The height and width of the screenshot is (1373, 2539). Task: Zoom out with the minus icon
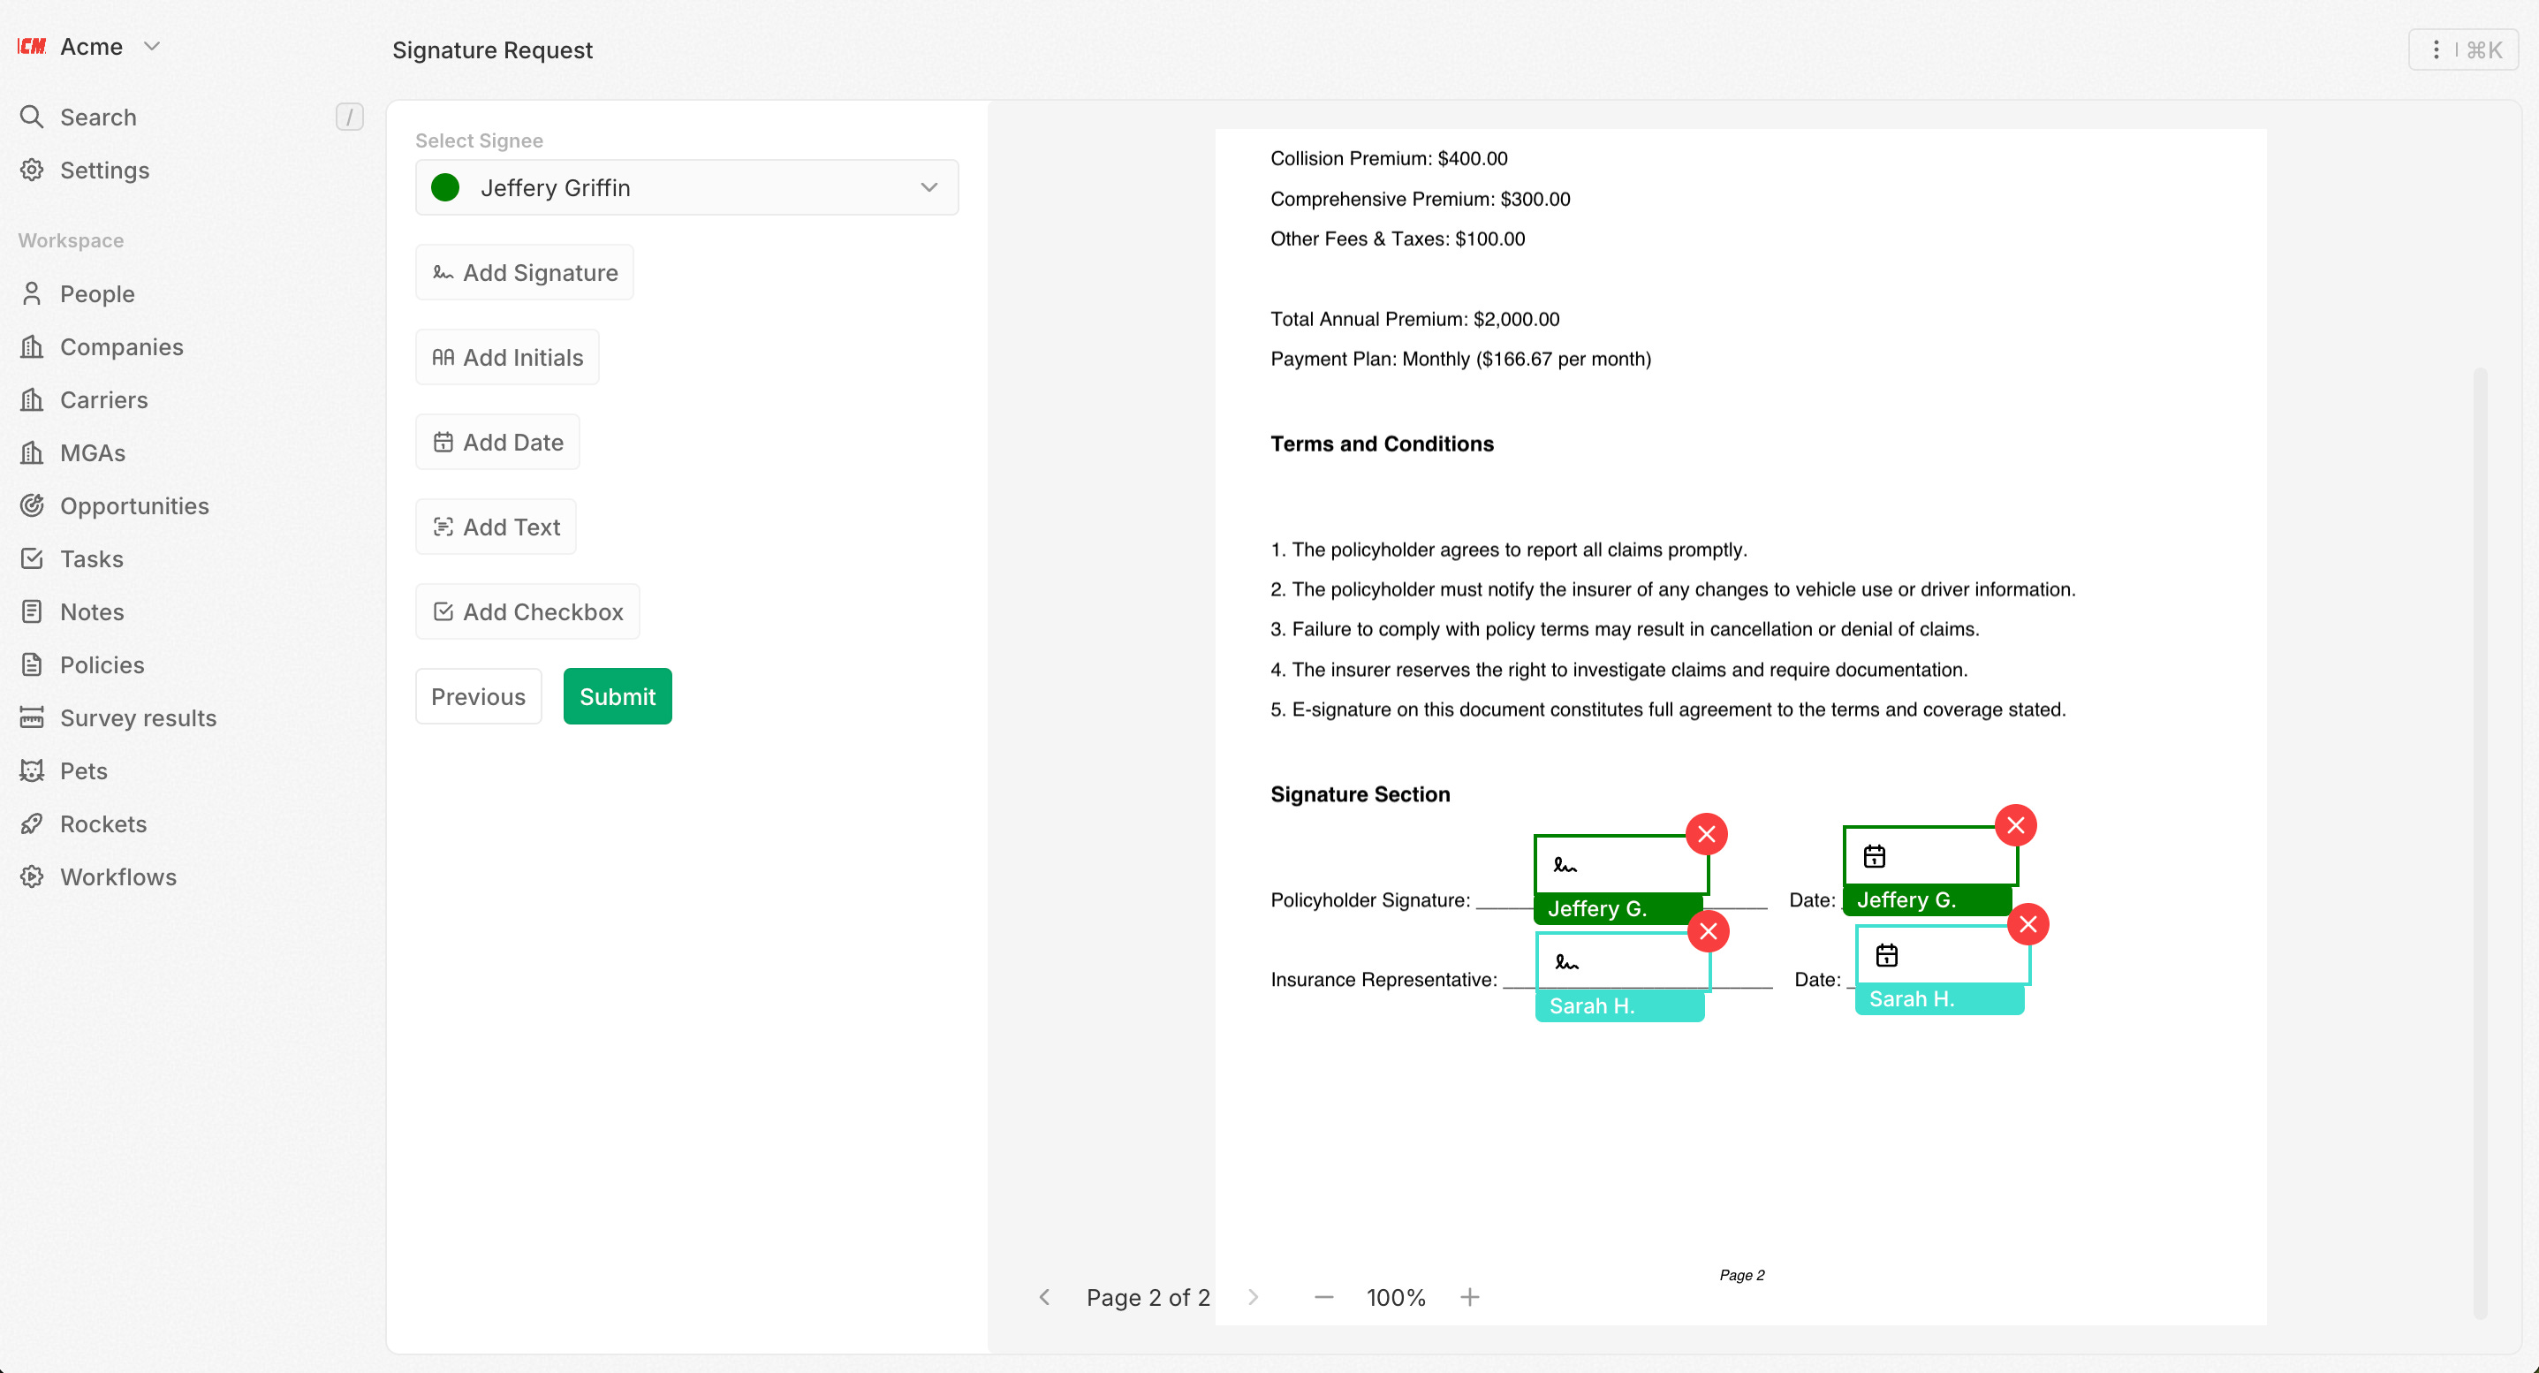coord(1323,1297)
